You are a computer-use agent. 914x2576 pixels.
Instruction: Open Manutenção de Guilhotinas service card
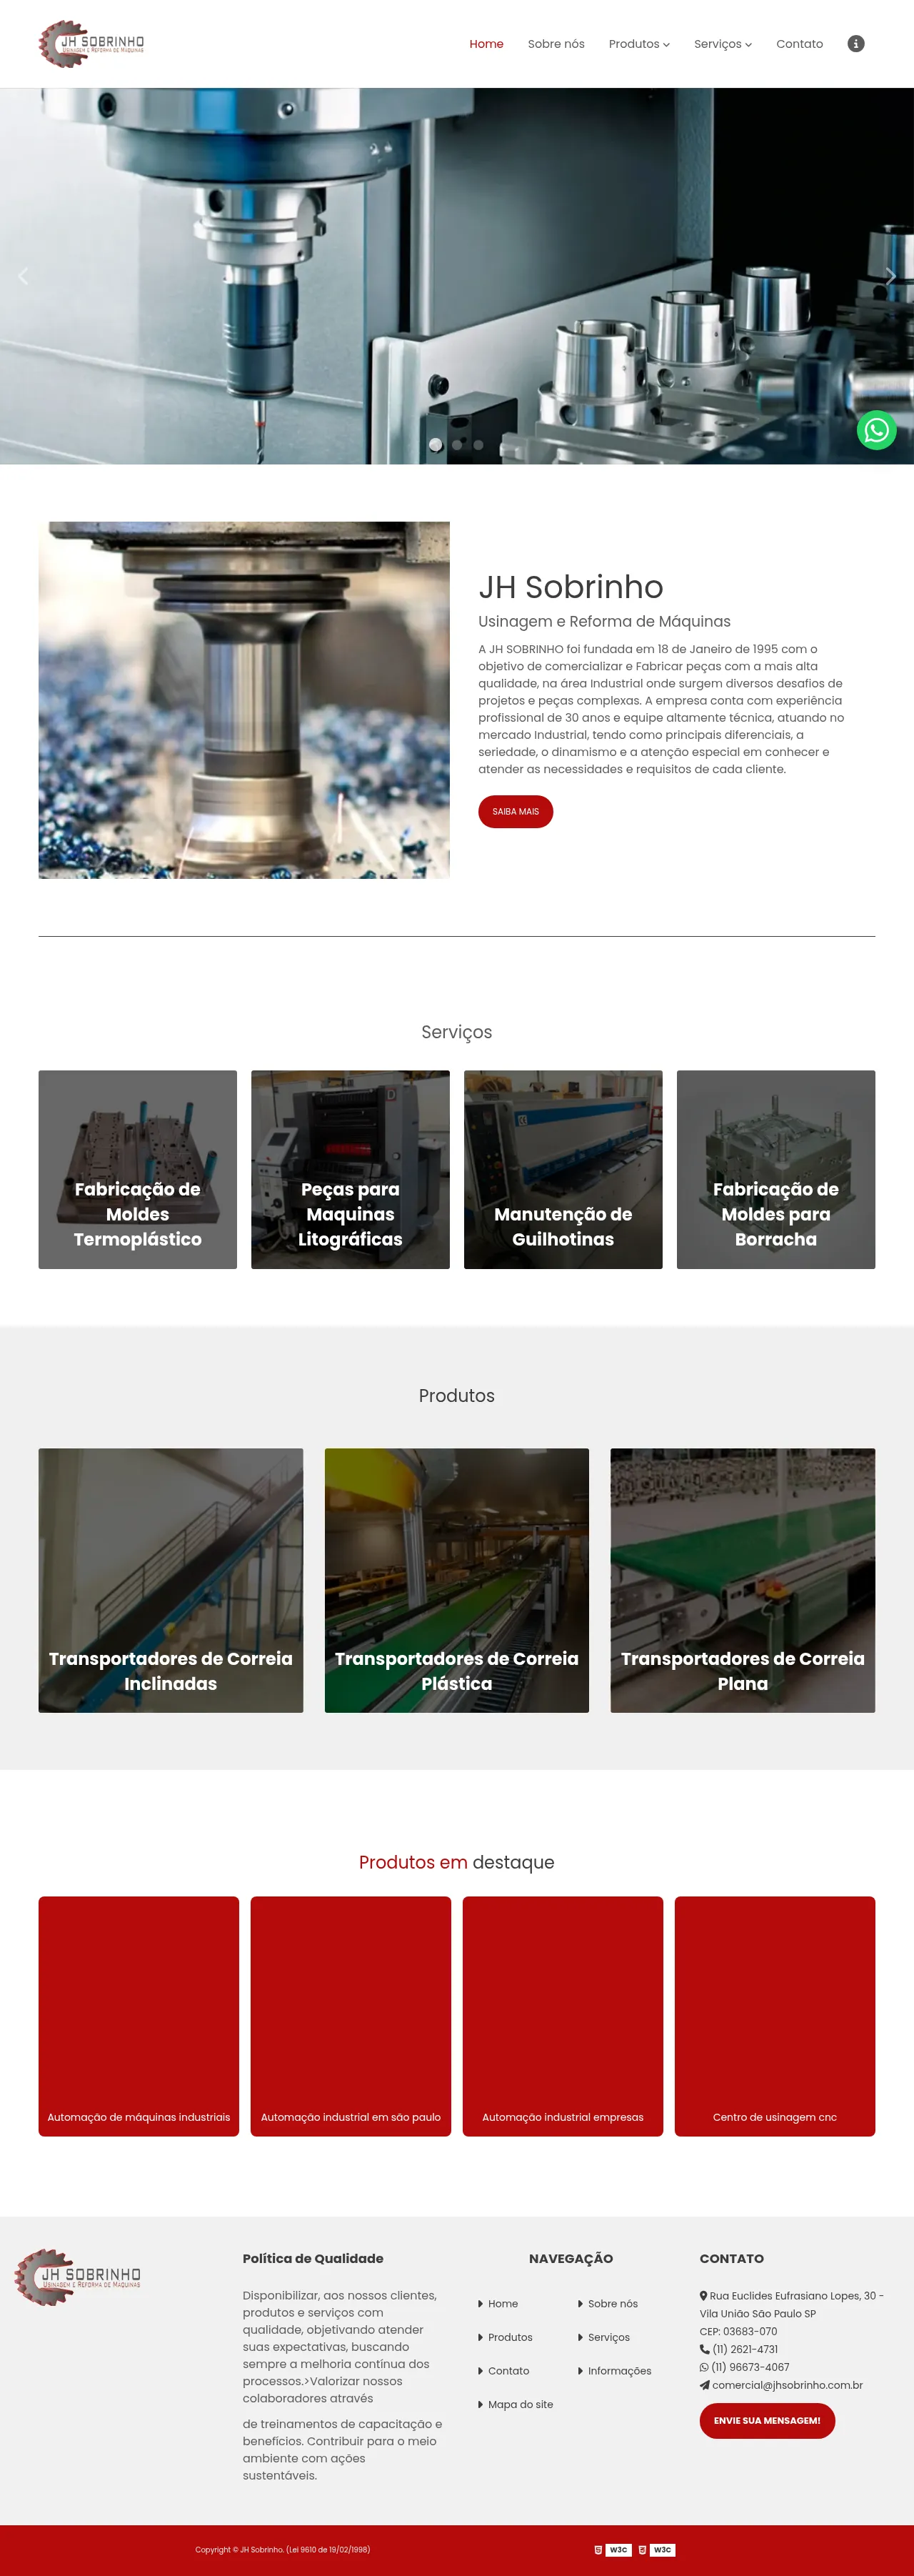[x=563, y=1169]
